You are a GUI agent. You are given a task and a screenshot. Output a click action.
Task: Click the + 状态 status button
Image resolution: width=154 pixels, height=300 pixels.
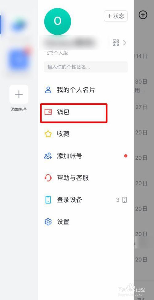click(x=116, y=16)
